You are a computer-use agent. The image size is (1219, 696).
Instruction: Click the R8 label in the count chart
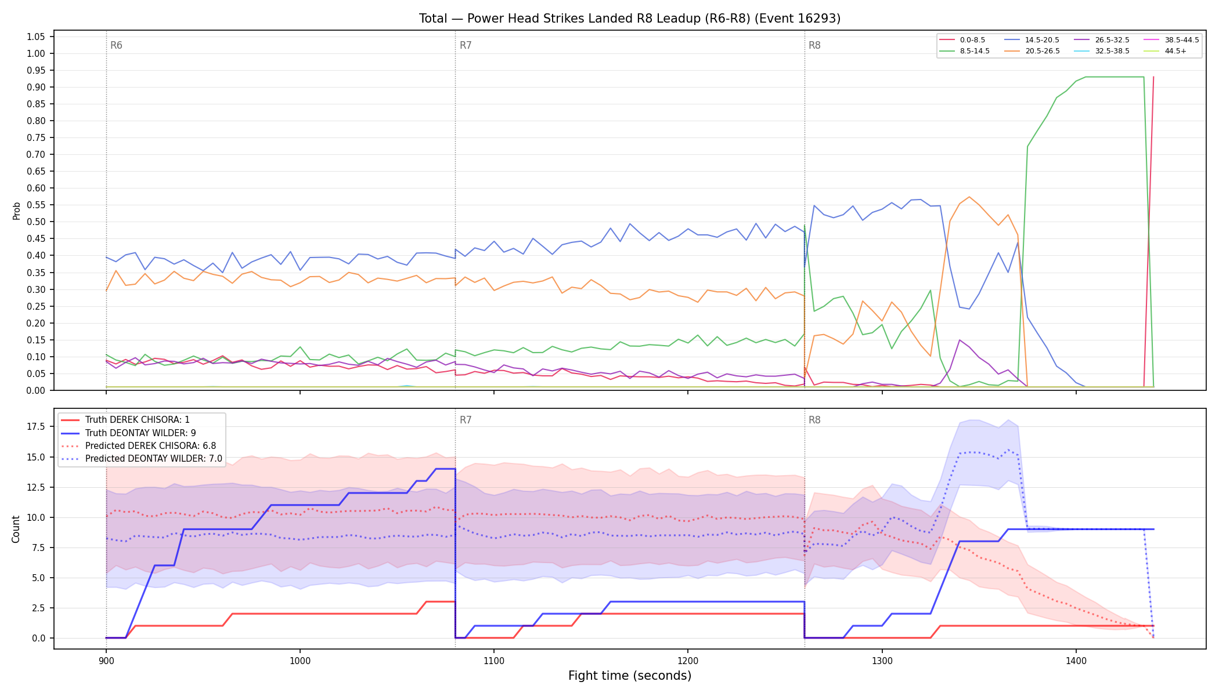(x=814, y=420)
